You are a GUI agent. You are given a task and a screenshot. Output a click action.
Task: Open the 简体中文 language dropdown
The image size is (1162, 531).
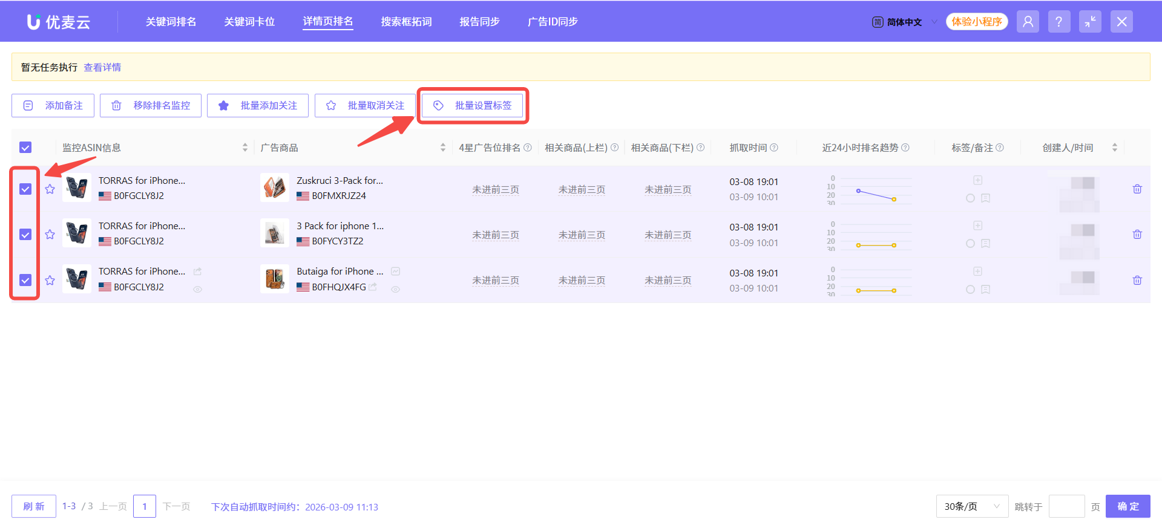click(904, 22)
